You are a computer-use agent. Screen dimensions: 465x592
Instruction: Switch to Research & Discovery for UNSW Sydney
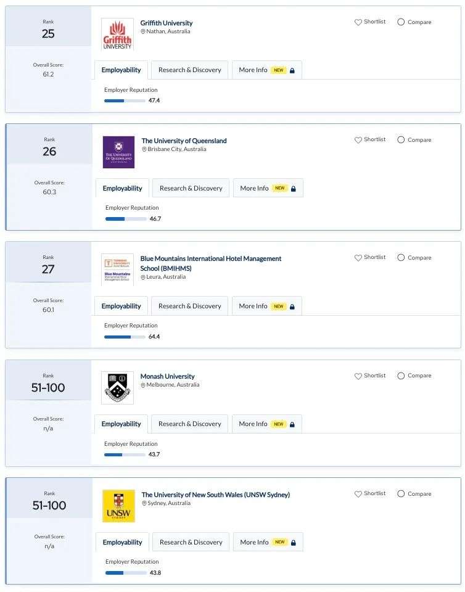(191, 542)
